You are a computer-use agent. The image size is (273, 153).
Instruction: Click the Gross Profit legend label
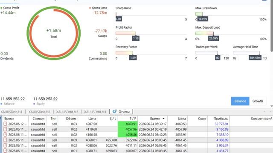pos(11,8)
